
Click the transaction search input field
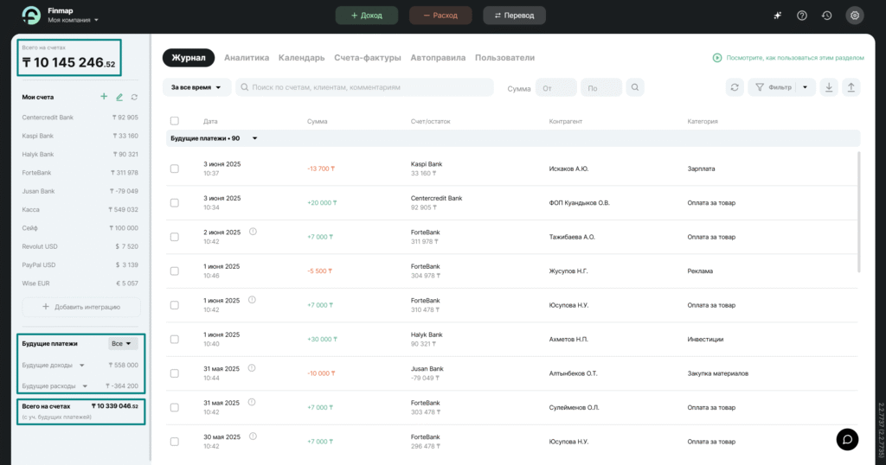[x=363, y=87]
